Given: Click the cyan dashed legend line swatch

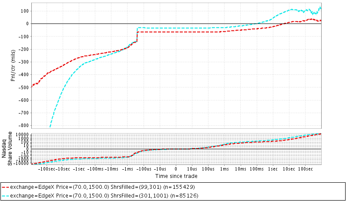Looking at the screenshot, I should tap(6, 195).
